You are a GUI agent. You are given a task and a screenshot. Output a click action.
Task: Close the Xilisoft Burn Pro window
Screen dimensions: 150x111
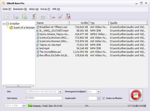146,3
